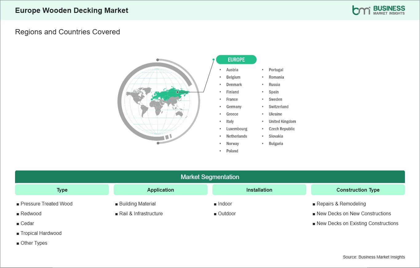Click 'Building Material' under Application

137,204
